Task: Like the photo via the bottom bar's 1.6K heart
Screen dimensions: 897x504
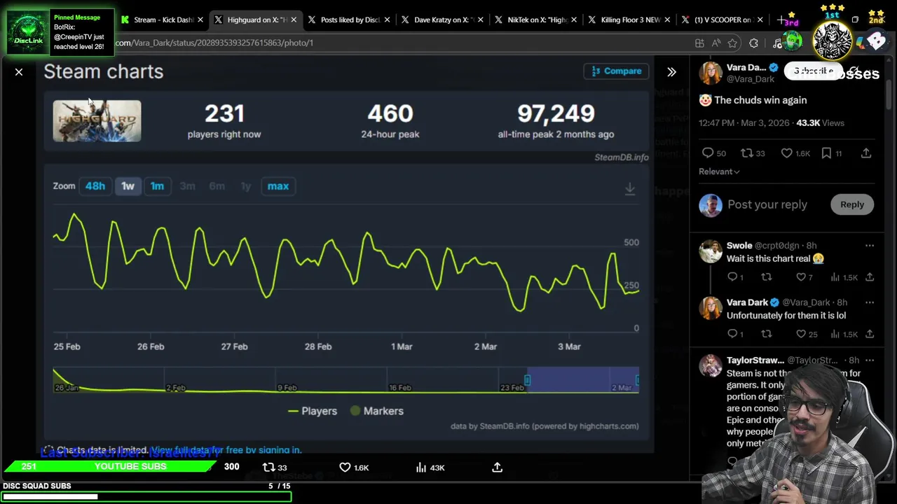Action: tap(354, 468)
